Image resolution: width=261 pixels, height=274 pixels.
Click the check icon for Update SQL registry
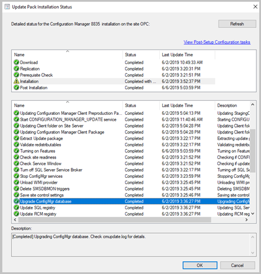click(16, 208)
